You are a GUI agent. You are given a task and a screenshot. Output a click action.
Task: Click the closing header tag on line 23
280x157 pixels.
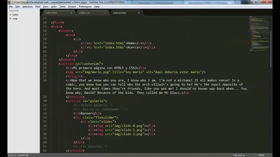[67, 60]
